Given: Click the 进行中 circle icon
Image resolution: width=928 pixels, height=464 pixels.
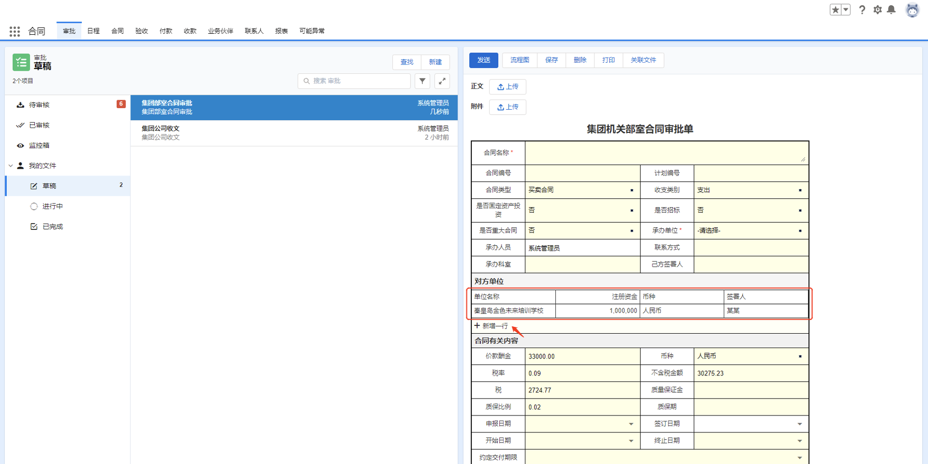Looking at the screenshot, I should (34, 206).
